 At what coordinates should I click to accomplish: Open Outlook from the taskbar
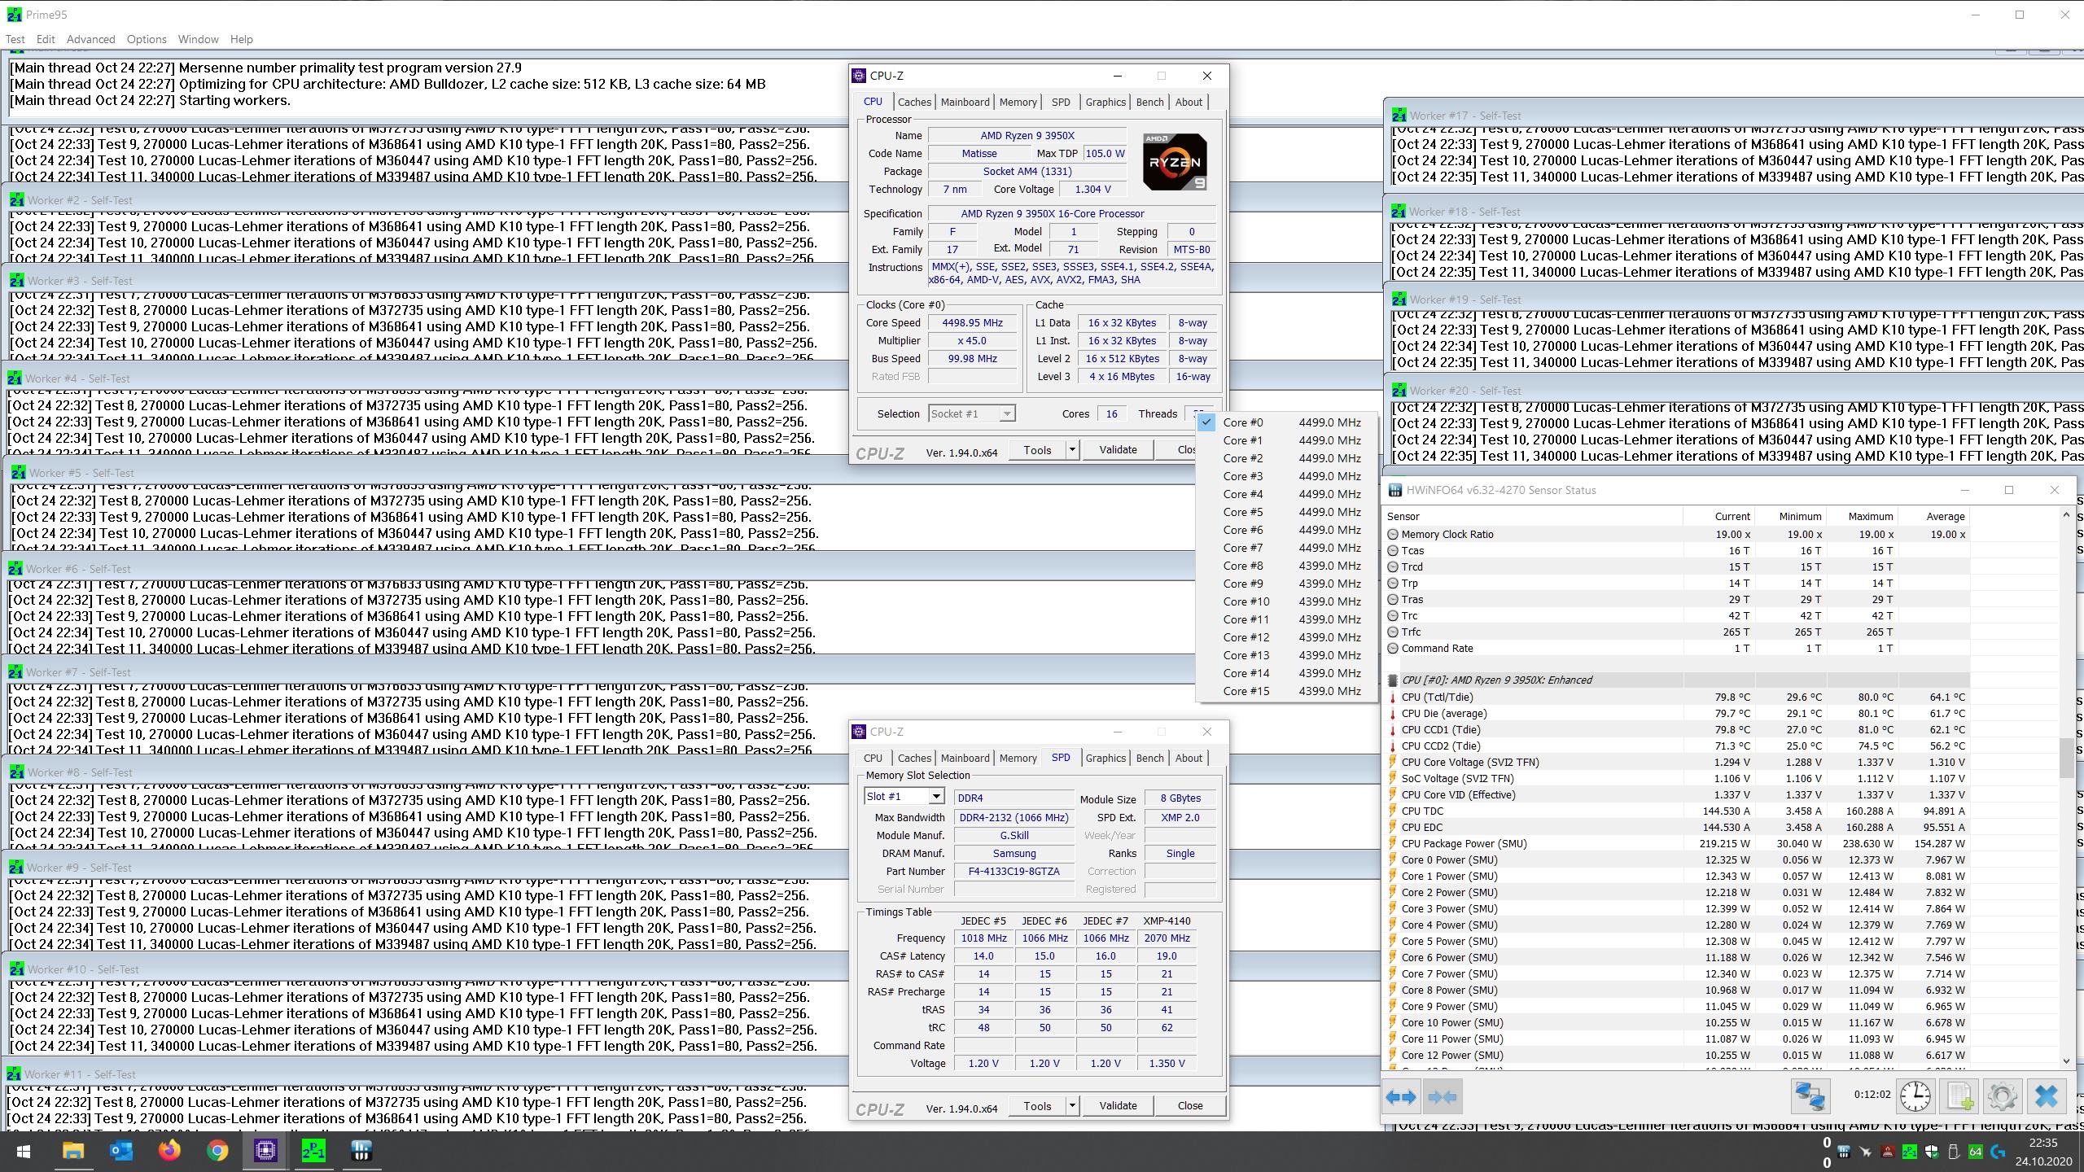click(121, 1151)
